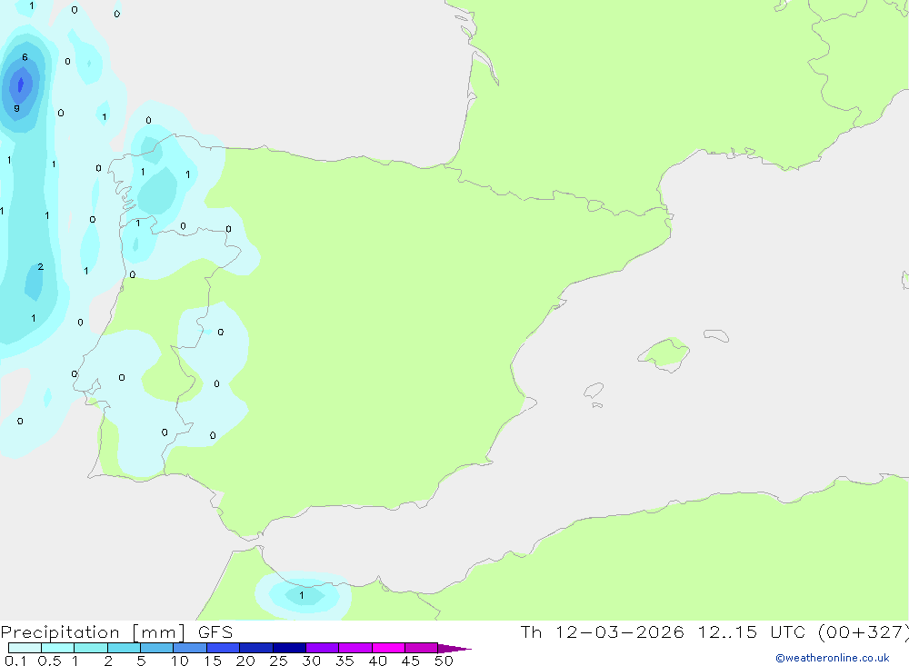This screenshot has width=909, height=666.
Task: Click the '12..15 UTC' time text
Action: click(752, 631)
